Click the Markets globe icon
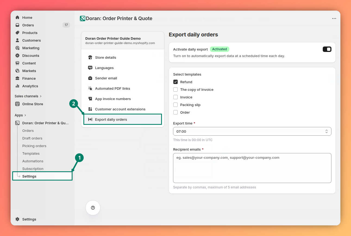 [17, 71]
